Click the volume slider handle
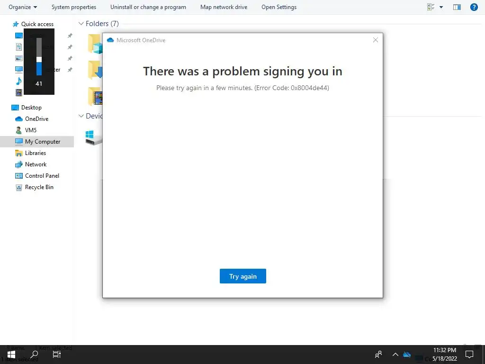The height and width of the screenshot is (364, 485). pyautogui.click(x=39, y=59)
